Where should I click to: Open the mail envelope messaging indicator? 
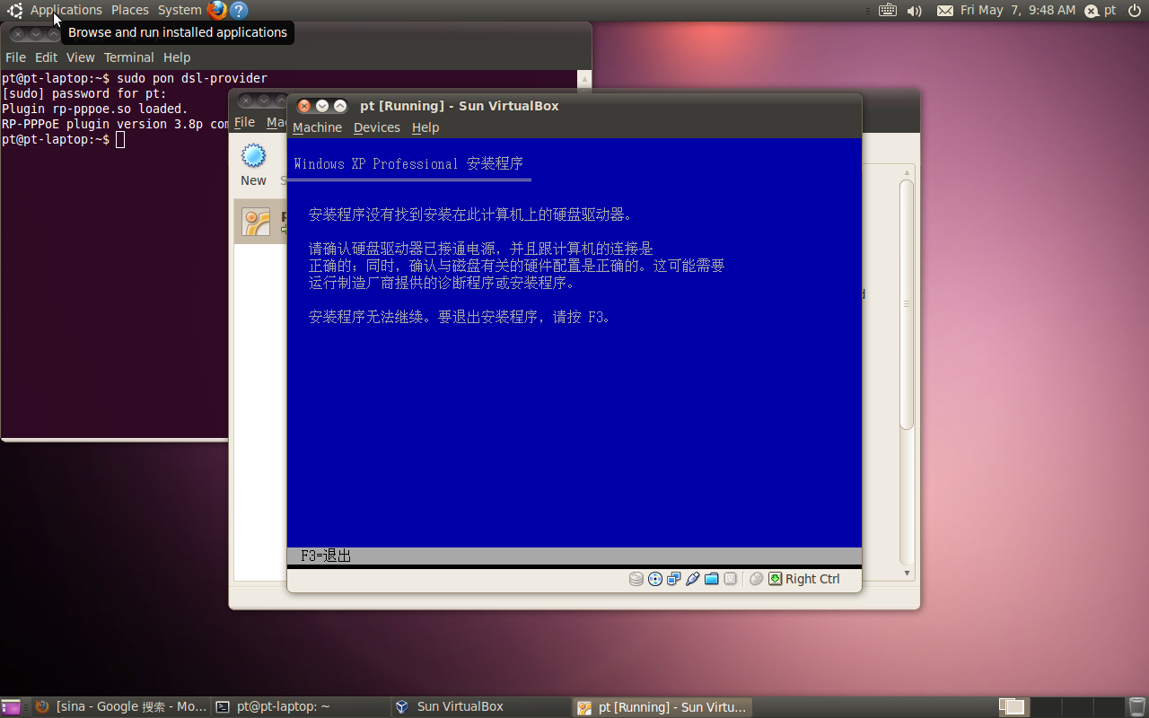coord(944,10)
